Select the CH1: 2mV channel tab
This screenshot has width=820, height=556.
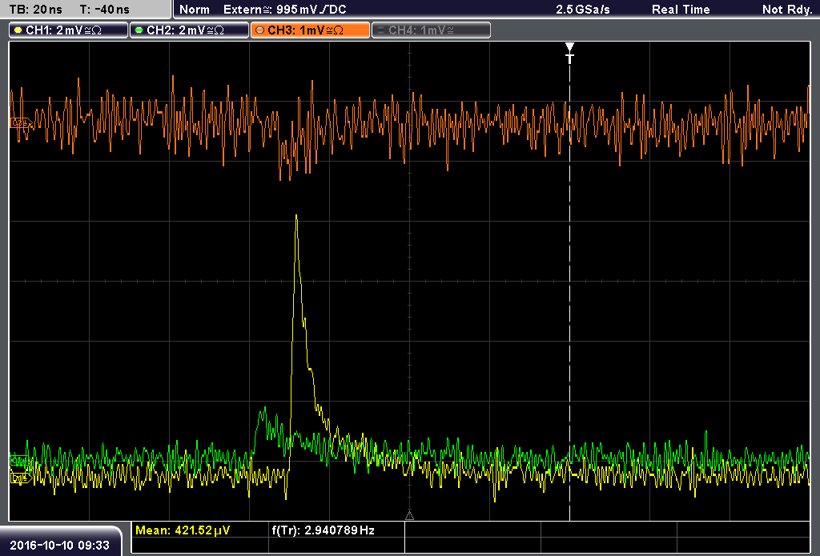pos(68,30)
